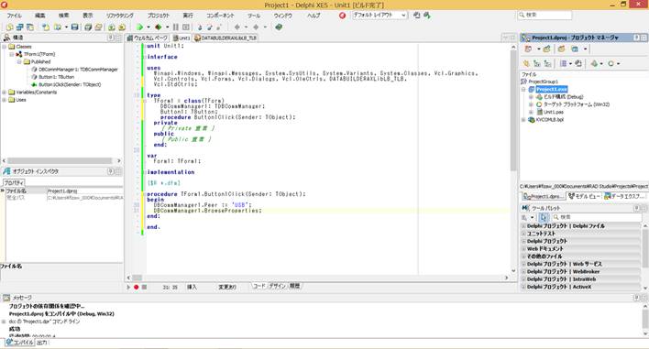This screenshot has width=649, height=349.
Task: Click the Pause program execution icon
Action: click(176, 27)
